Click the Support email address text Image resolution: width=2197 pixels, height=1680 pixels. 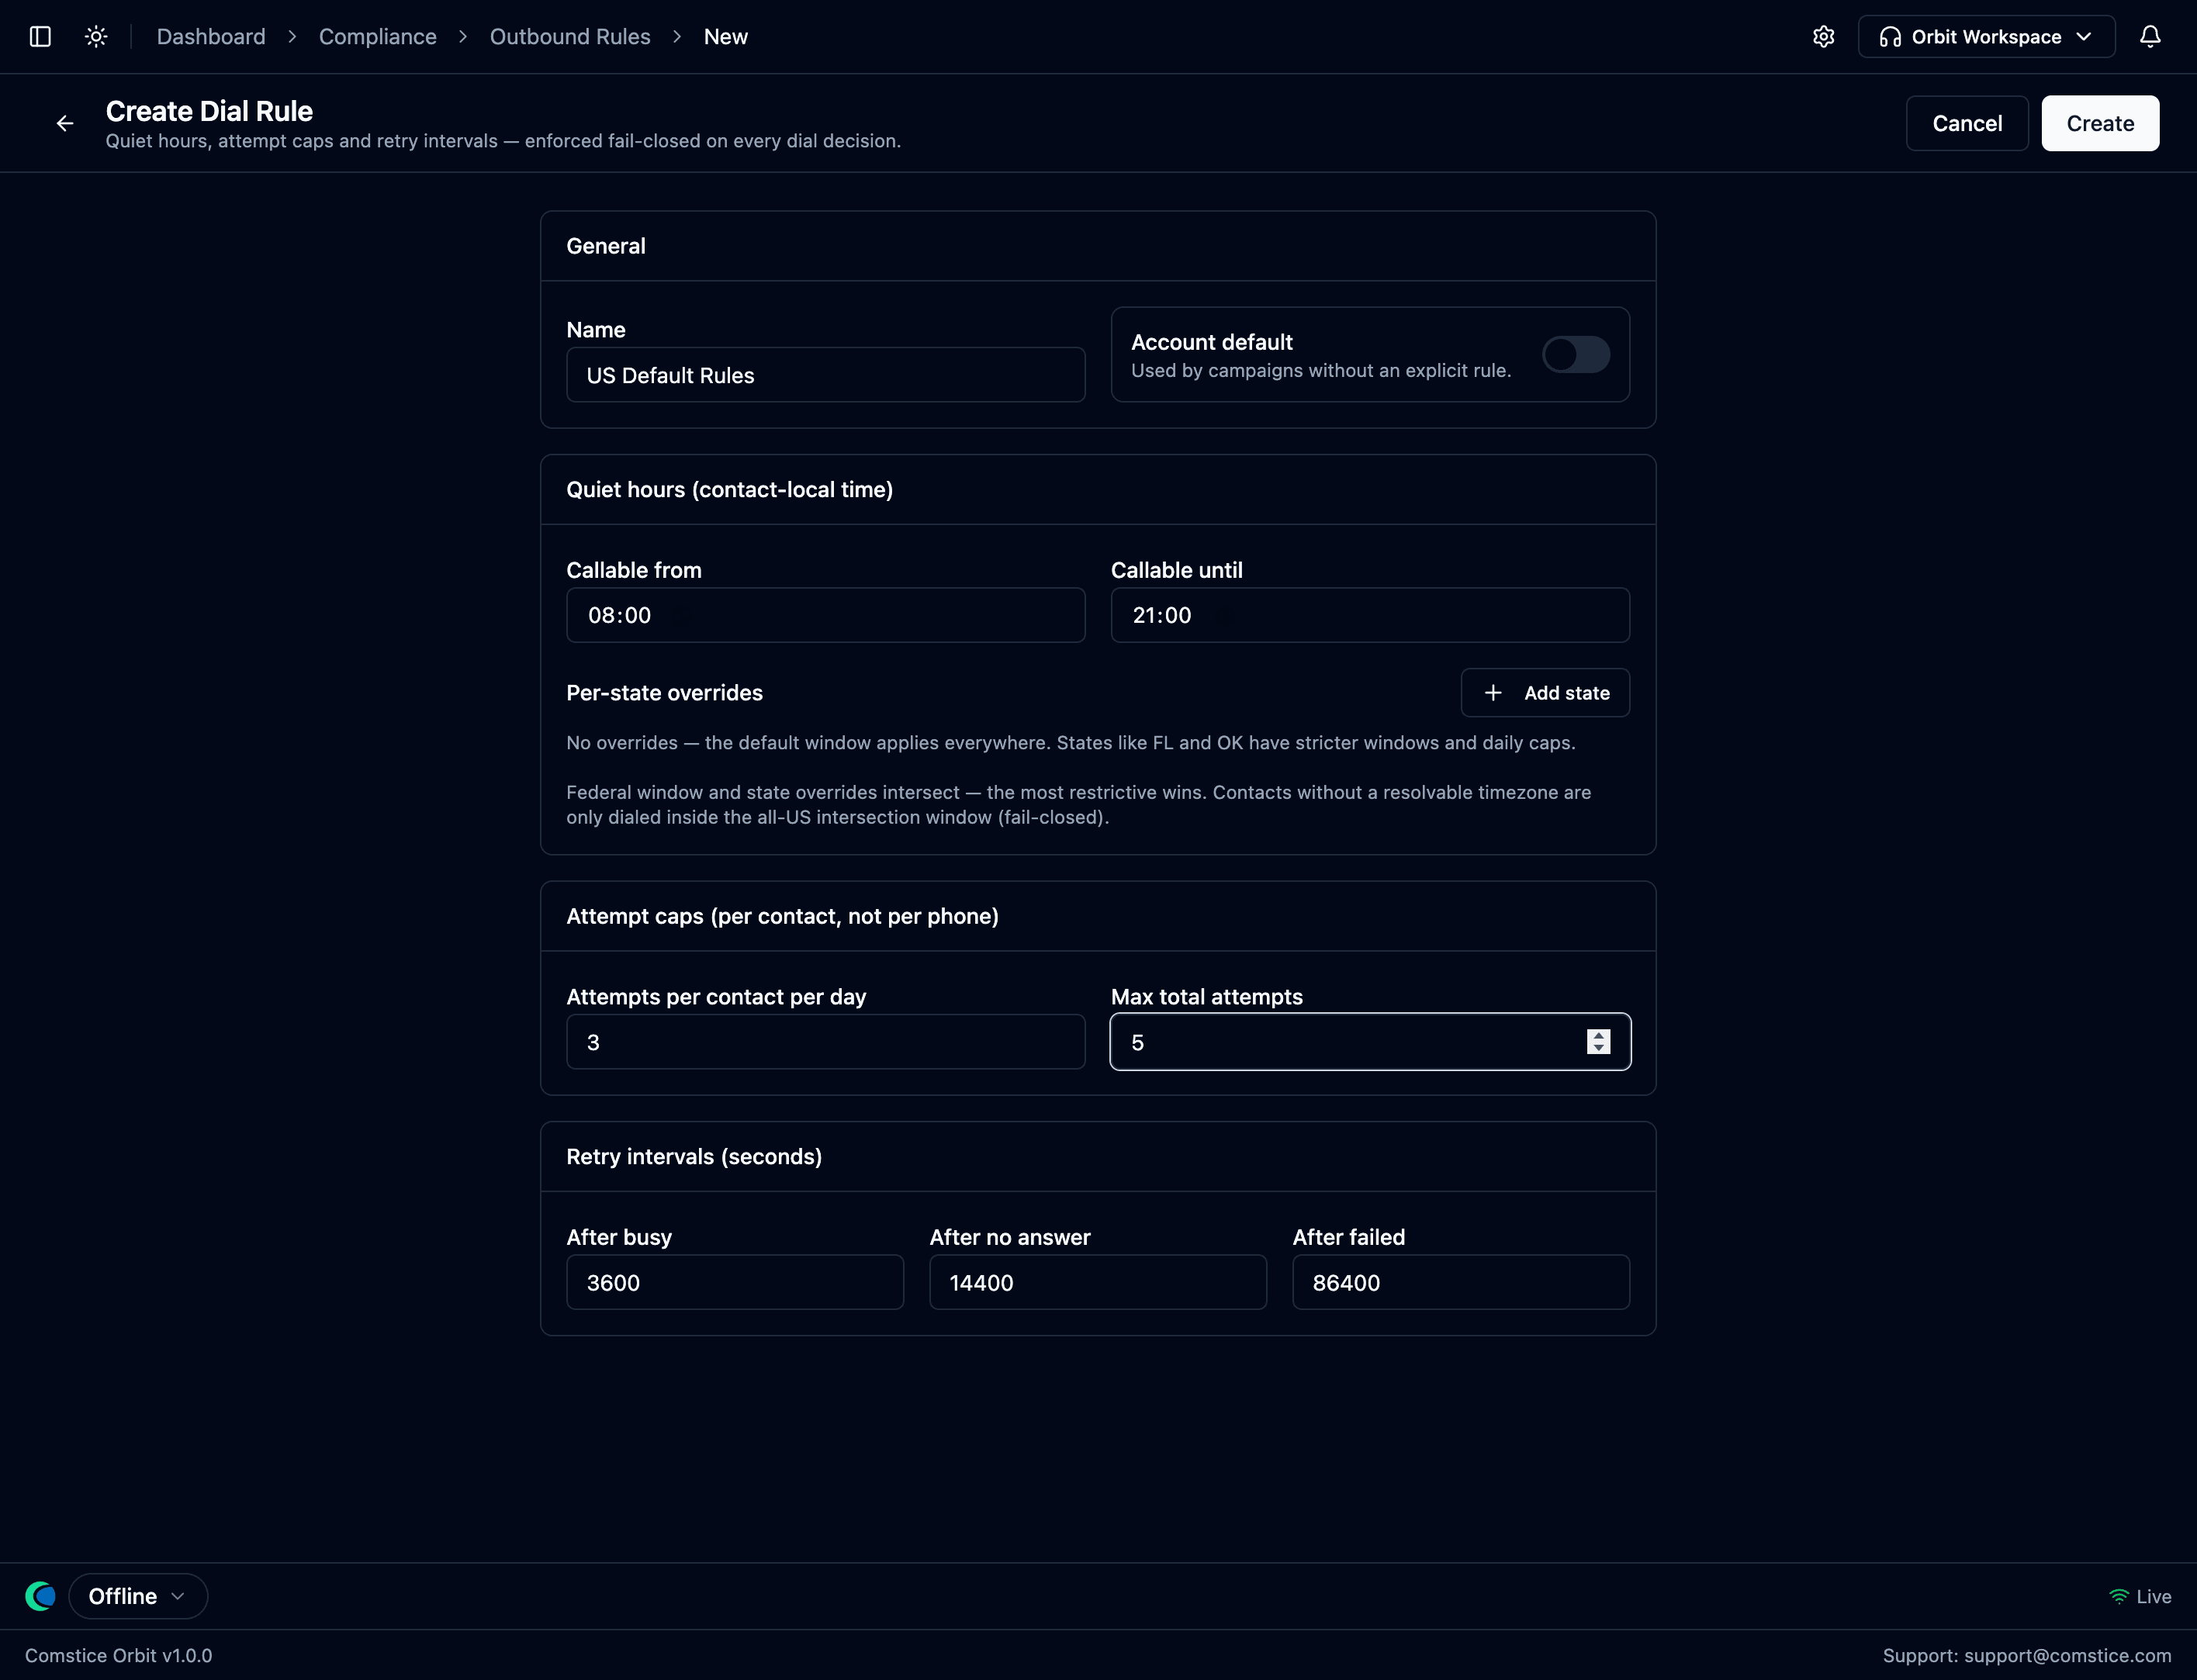click(2067, 1655)
